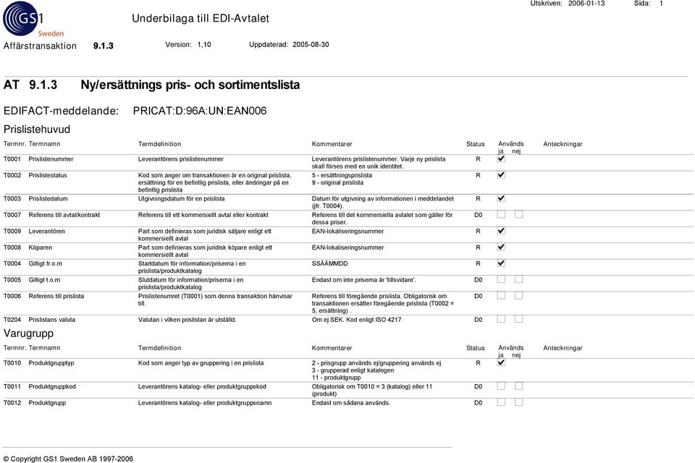Click the GS1 Sweden logo
This screenshot has height=463, width=695.
[33, 19]
